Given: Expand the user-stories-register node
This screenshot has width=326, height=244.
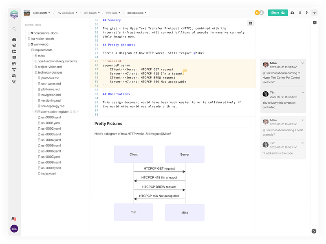Looking at the screenshot, I should pos(36,111).
